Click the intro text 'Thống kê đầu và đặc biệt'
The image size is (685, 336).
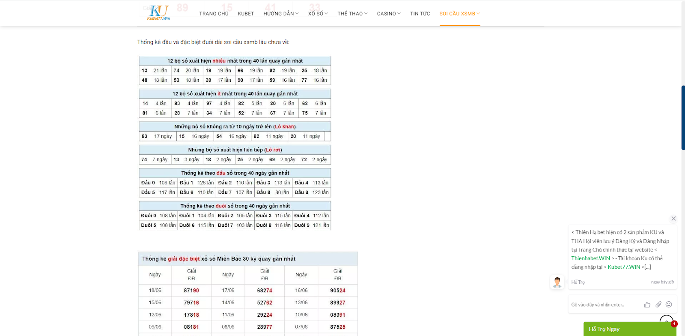point(213,42)
